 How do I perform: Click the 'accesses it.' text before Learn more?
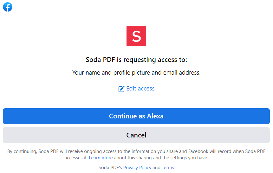(x=76, y=158)
